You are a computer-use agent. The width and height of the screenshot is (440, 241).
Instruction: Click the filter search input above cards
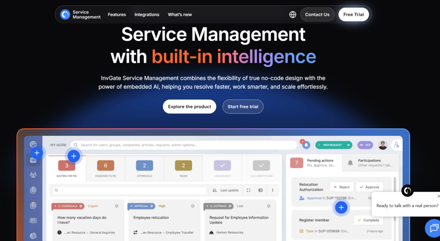click(x=129, y=190)
